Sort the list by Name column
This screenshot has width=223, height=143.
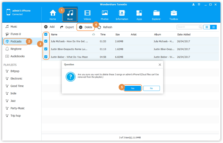point(54,35)
